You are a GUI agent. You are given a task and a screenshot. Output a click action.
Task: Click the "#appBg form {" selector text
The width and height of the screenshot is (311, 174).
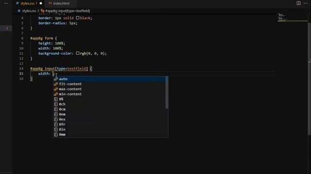(x=44, y=38)
